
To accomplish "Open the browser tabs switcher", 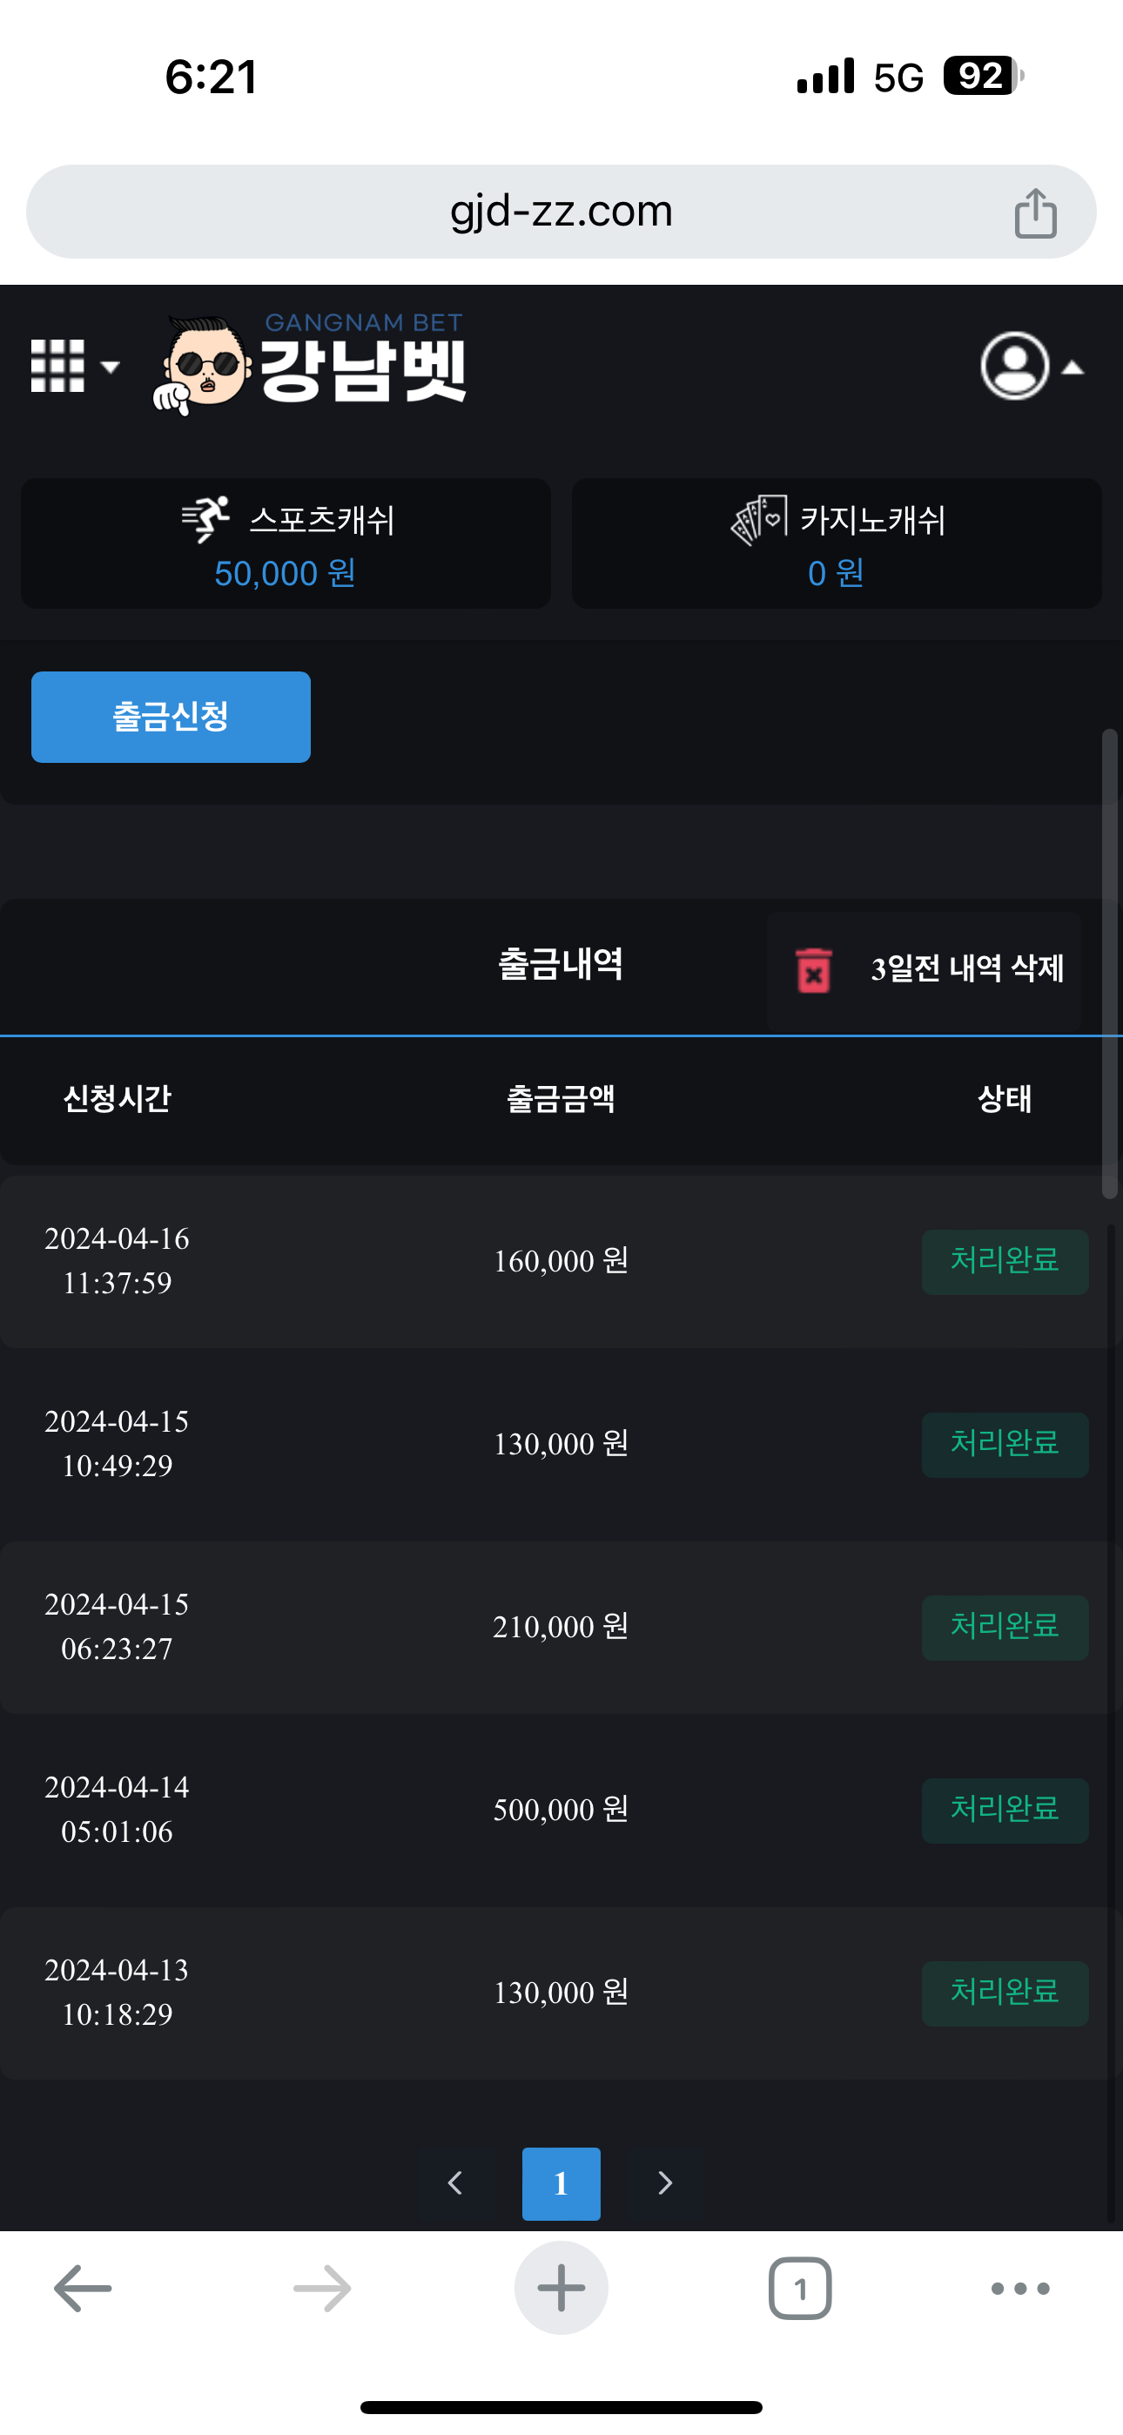I will coord(800,2289).
